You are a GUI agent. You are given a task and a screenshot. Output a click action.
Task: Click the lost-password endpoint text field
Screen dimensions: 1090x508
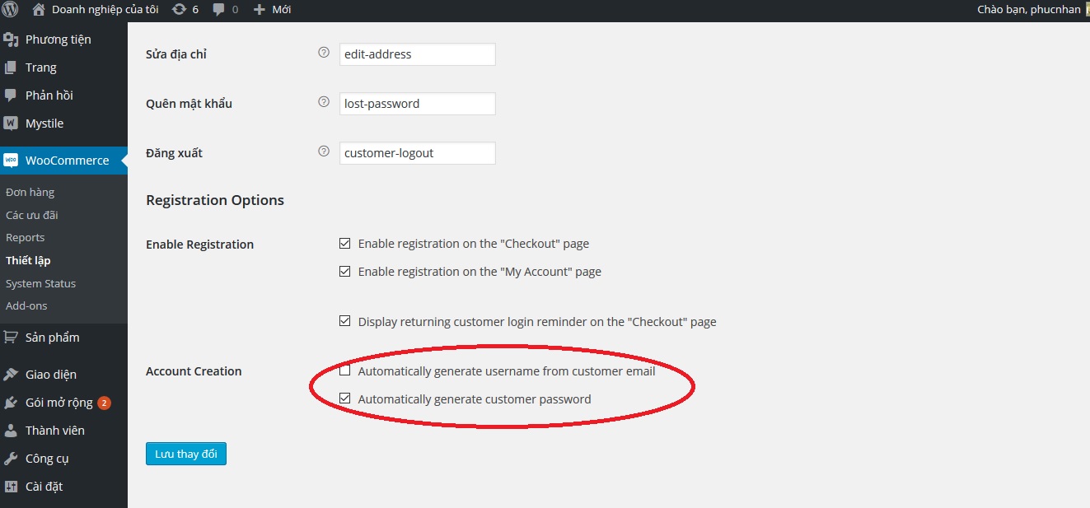pos(417,104)
